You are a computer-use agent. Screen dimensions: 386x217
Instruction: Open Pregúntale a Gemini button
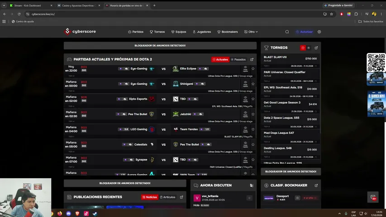(338, 5)
